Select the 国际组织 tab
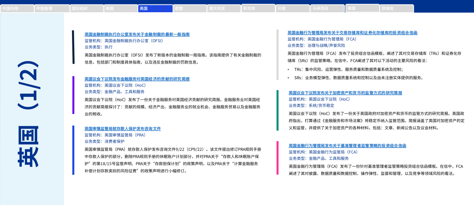 [x=86, y=8]
